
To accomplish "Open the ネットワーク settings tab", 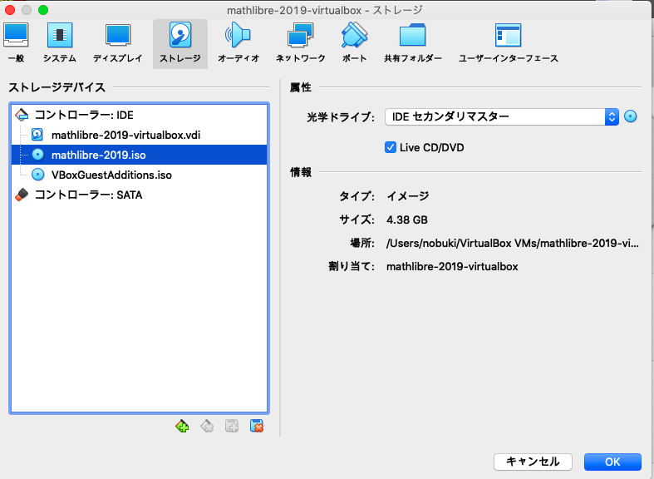I will pos(300,43).
